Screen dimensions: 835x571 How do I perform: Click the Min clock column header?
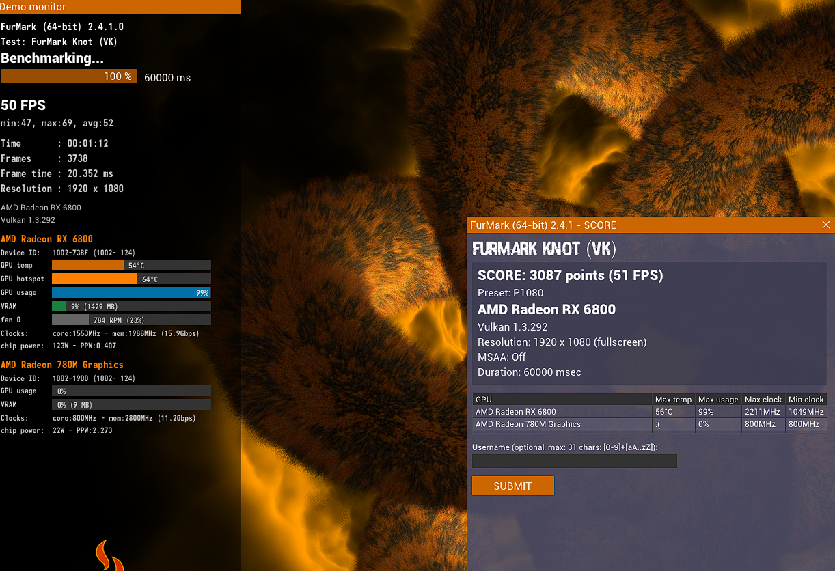(806, 400)
